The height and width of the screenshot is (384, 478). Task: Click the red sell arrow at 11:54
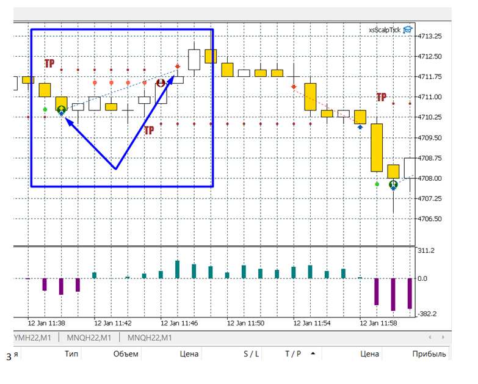point(294,87)
